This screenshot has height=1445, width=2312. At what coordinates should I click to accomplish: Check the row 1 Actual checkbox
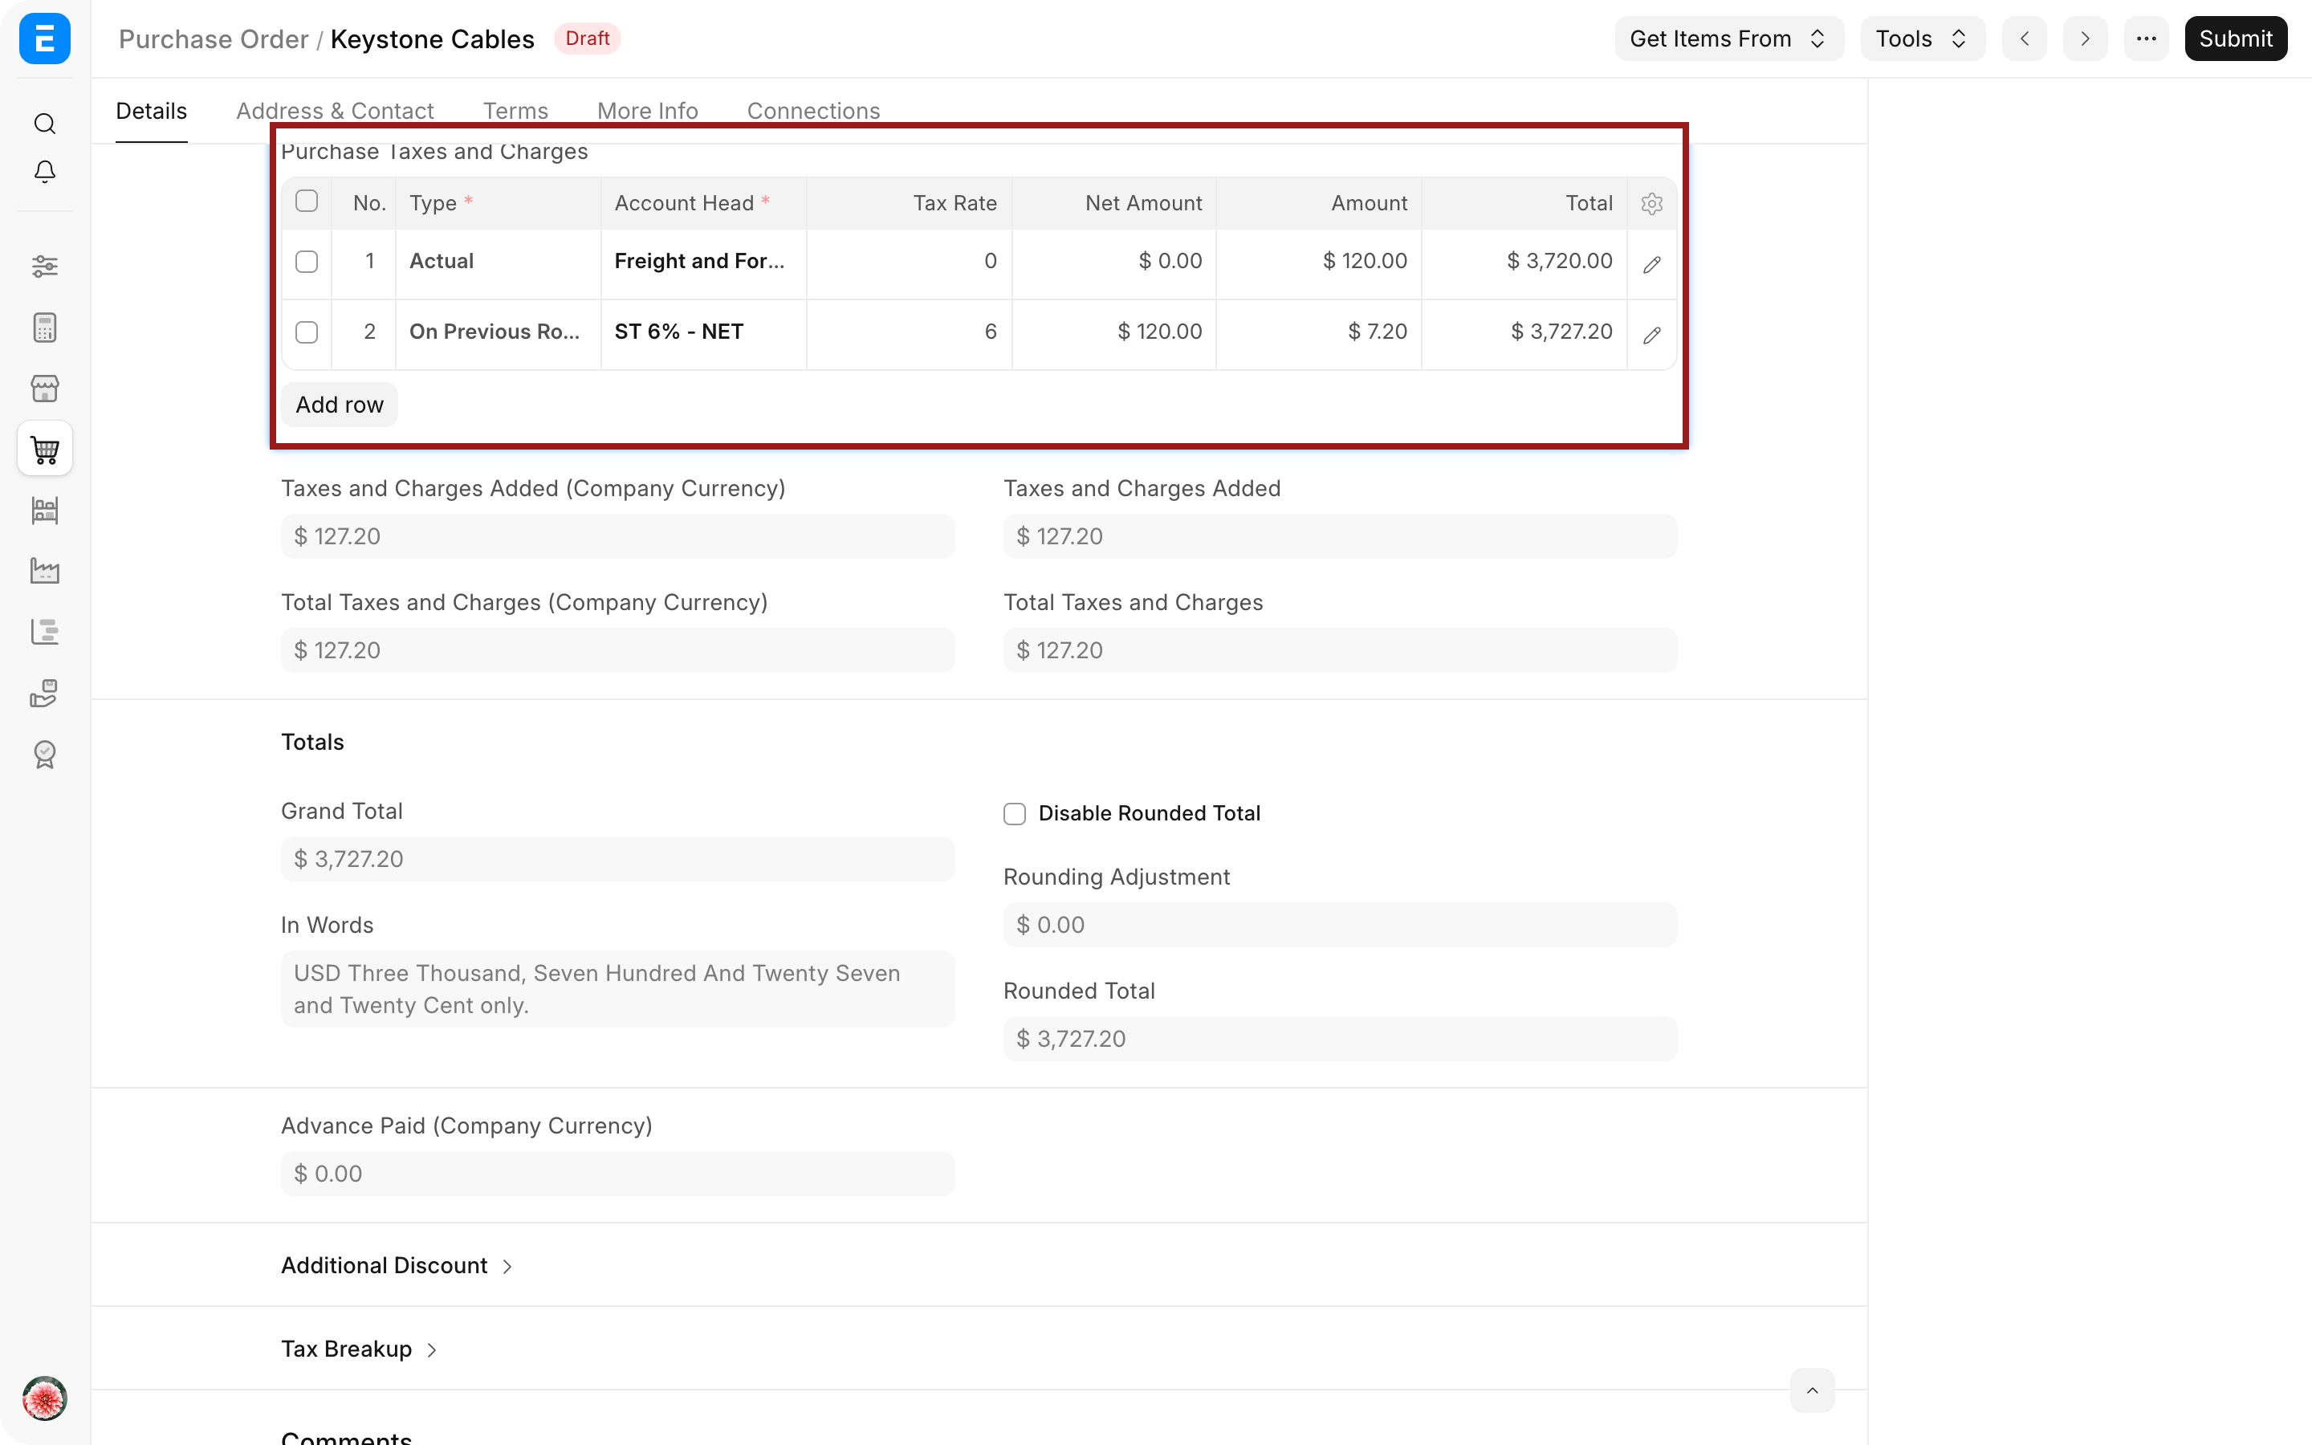[x=307, y=262]
